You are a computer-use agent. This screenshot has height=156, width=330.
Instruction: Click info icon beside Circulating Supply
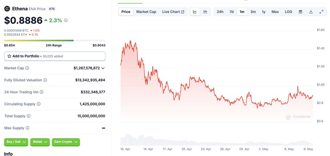coord(38,104)
